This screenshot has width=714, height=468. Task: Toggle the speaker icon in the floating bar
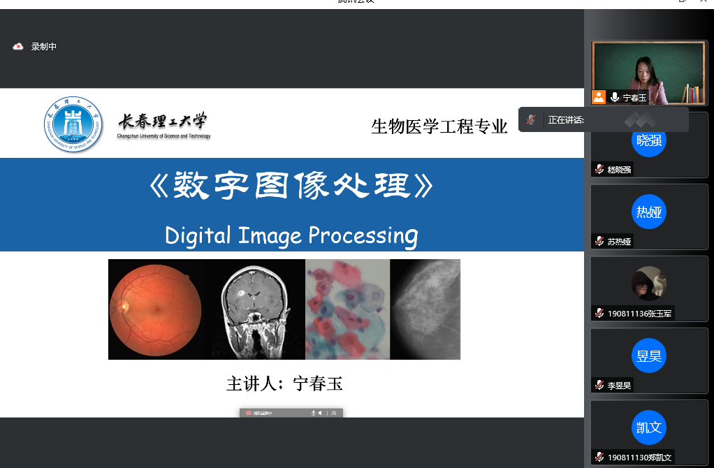pos(320,413)
